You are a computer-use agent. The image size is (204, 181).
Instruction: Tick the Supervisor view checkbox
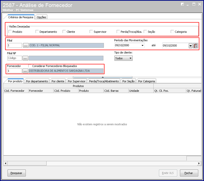tap(91, 31)
